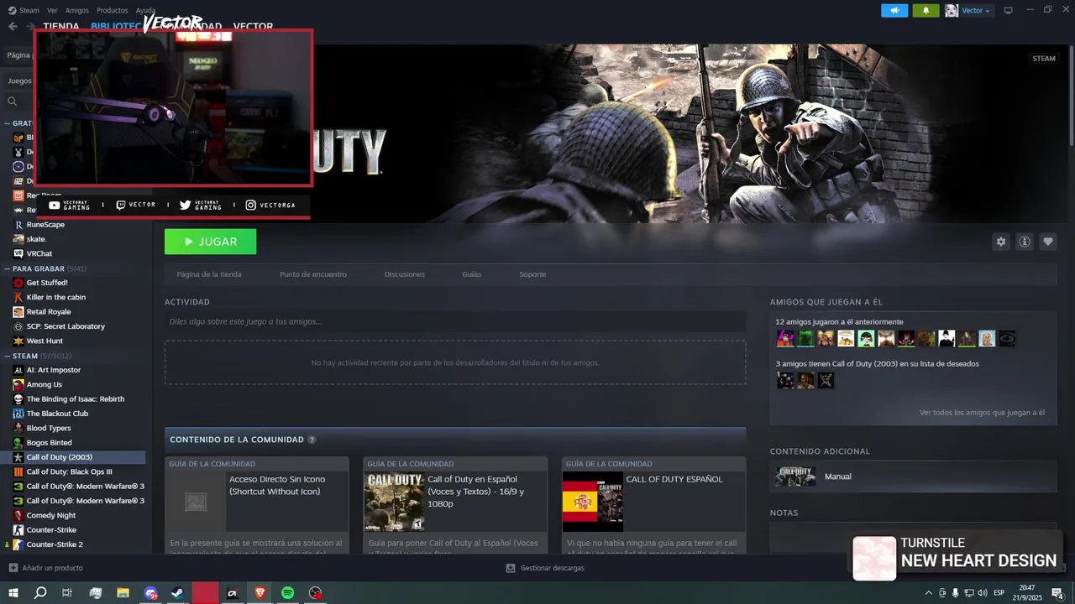Open Acceso Directo Sin Icono guide

(257, 504)
